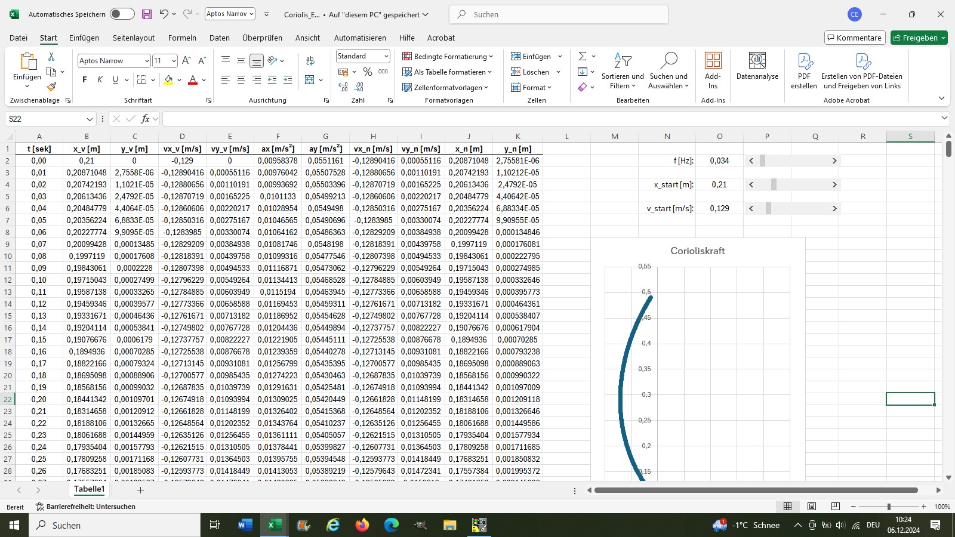The height and width of the screenshot is (537, 955).
Task: Switch to the Einfügen ribbon tab
Action: point(84,38)
